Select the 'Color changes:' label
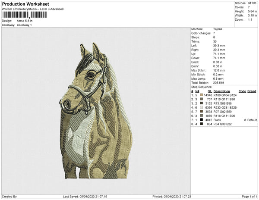Image resolution: width=259 pixels, height=200 pixels. [201, 33]
